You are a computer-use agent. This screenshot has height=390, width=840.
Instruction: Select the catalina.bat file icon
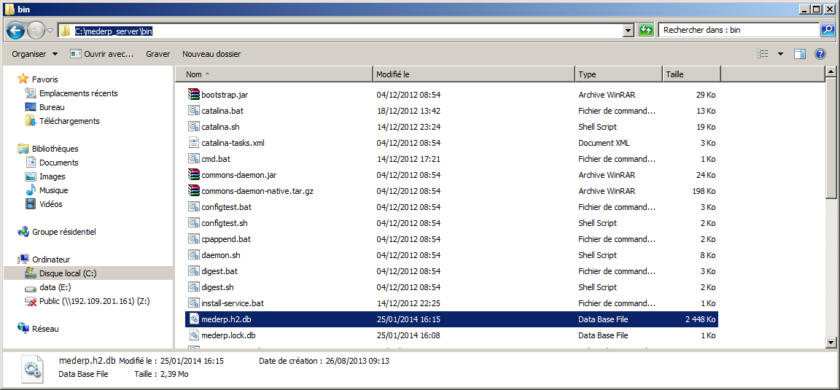[x=193, y=111]
